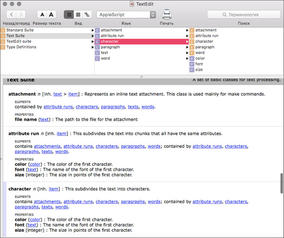Select the TextEdit suite row

47,41
